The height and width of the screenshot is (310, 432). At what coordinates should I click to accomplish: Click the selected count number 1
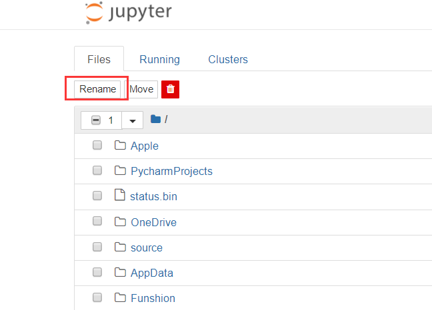[x=111, y=120]
